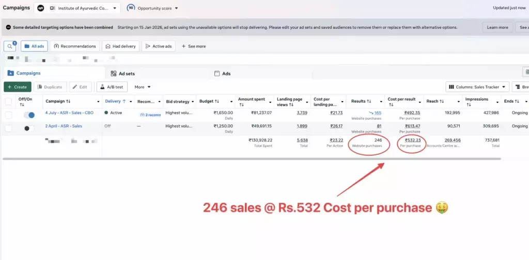Click sort arrows under Impressions header
Image resolution: width=529 pixels, height=260 pixels.
click(x=469, y=105)
